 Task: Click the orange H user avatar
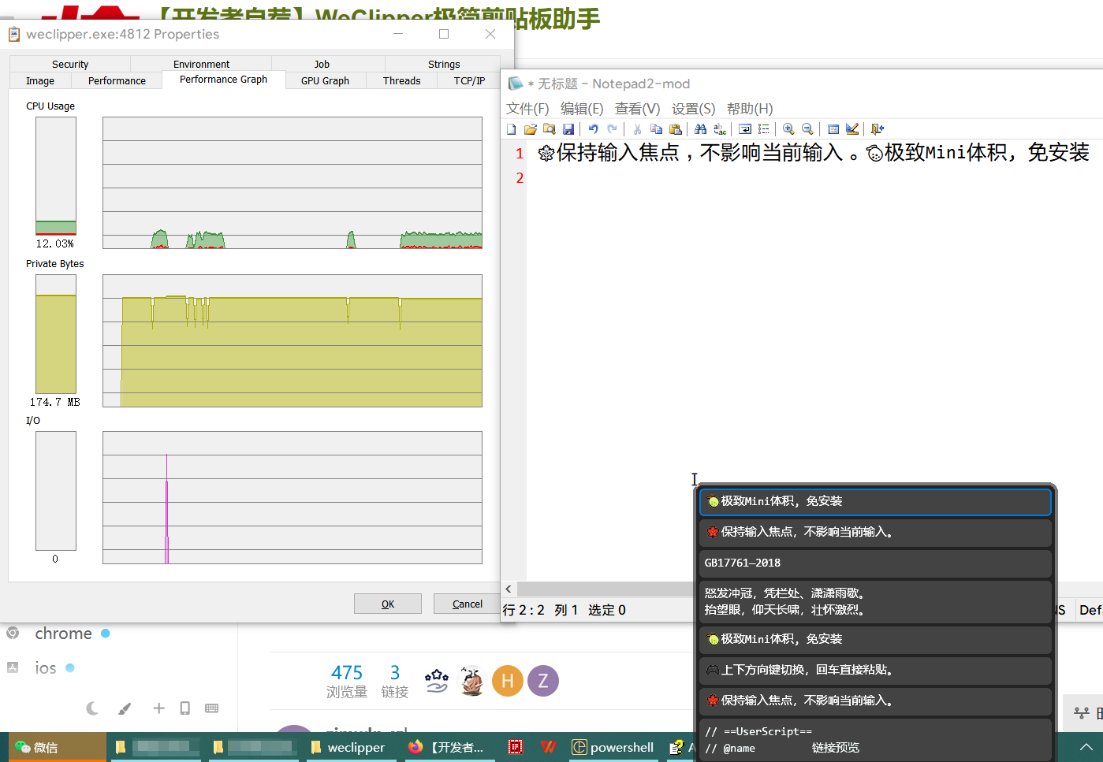click(x=508, y=681)
